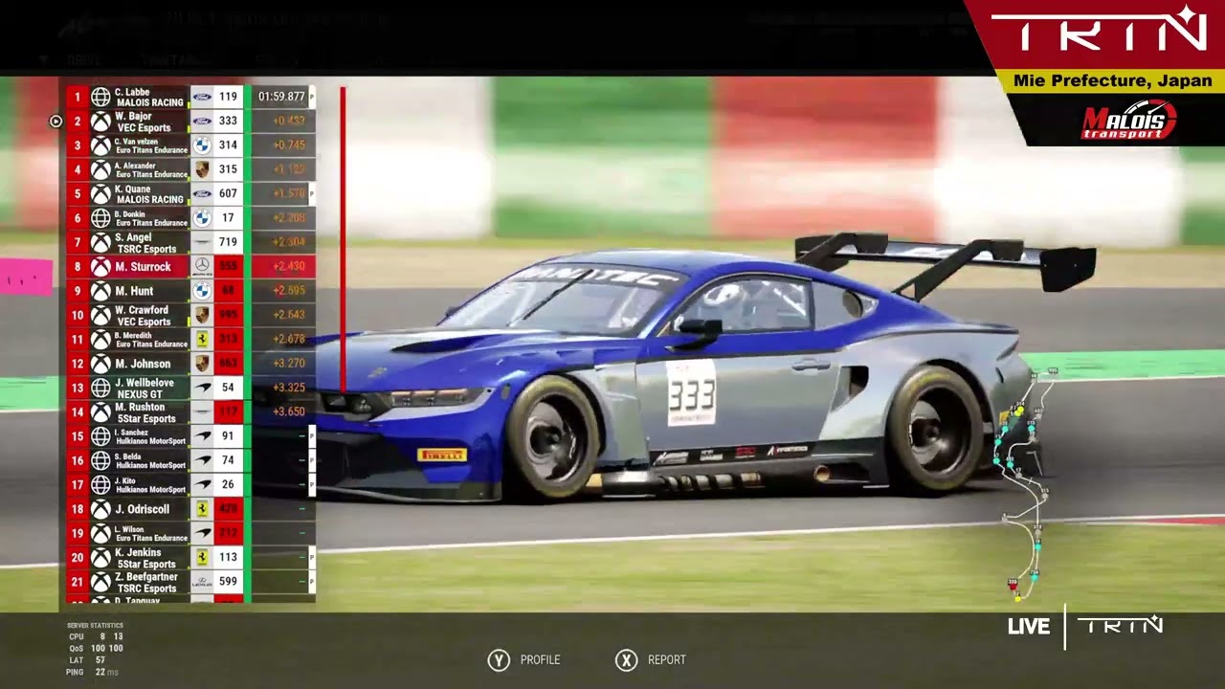Image resolution: width=1225 pixels, height=689 pixels.
Task: Click the Ford logo next to number 333
Action: [x=202, y=122]
